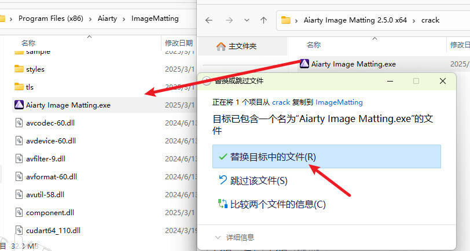Image resolution: width=470 pixels, height=251 pixels.
Task: Click avdevice-60.dll file icon
Action: pos(19,141)
